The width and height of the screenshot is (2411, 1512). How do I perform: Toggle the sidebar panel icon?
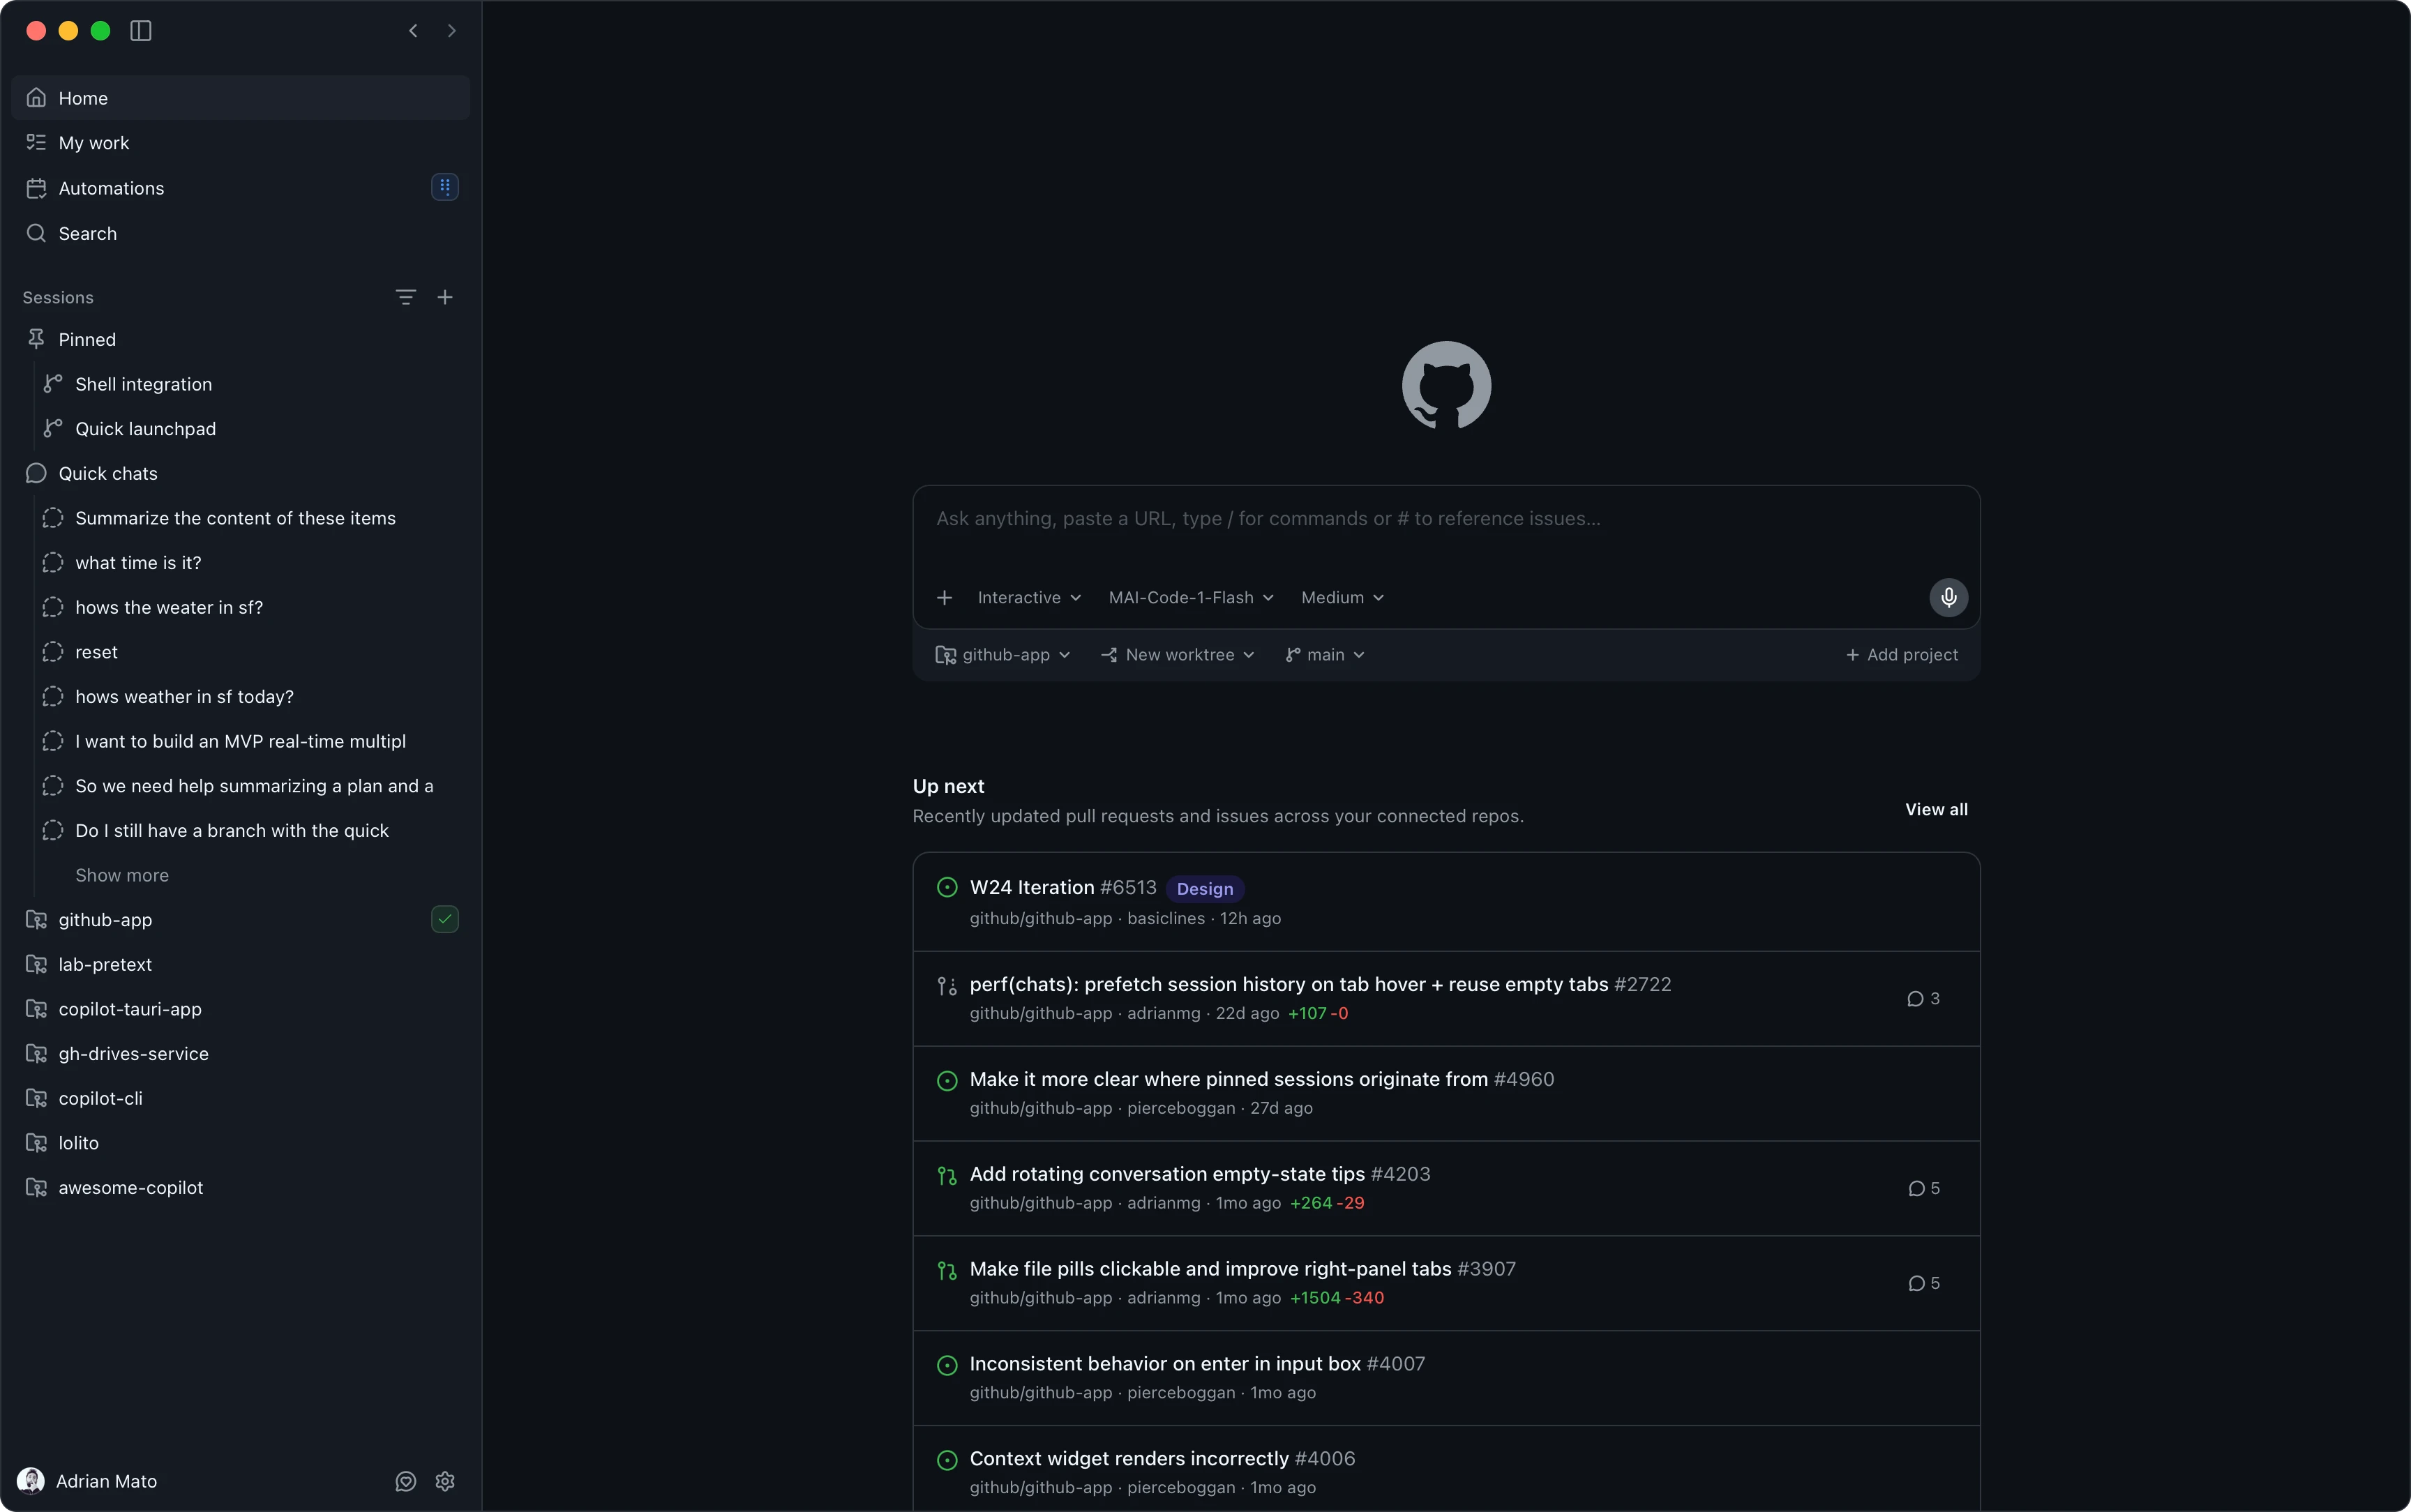(x=141, y=31)
